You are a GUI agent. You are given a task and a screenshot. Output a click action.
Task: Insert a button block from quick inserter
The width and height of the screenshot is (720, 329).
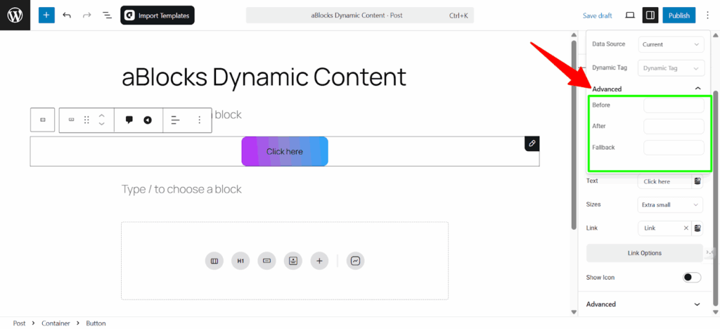click(266, 261)
